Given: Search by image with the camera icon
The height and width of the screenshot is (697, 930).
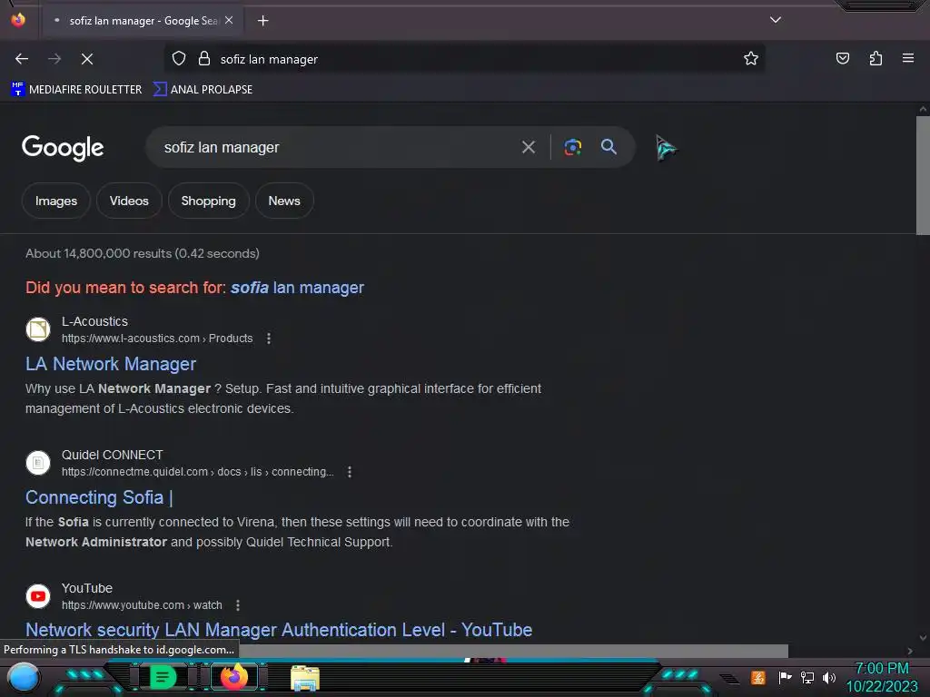Looking at the screenshot, I should (x=572, y=147).
